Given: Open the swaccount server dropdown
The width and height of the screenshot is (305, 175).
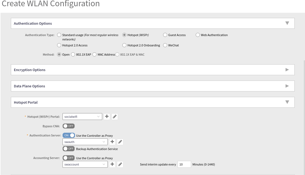Looking at the screenshot, I should pos(85,164).
